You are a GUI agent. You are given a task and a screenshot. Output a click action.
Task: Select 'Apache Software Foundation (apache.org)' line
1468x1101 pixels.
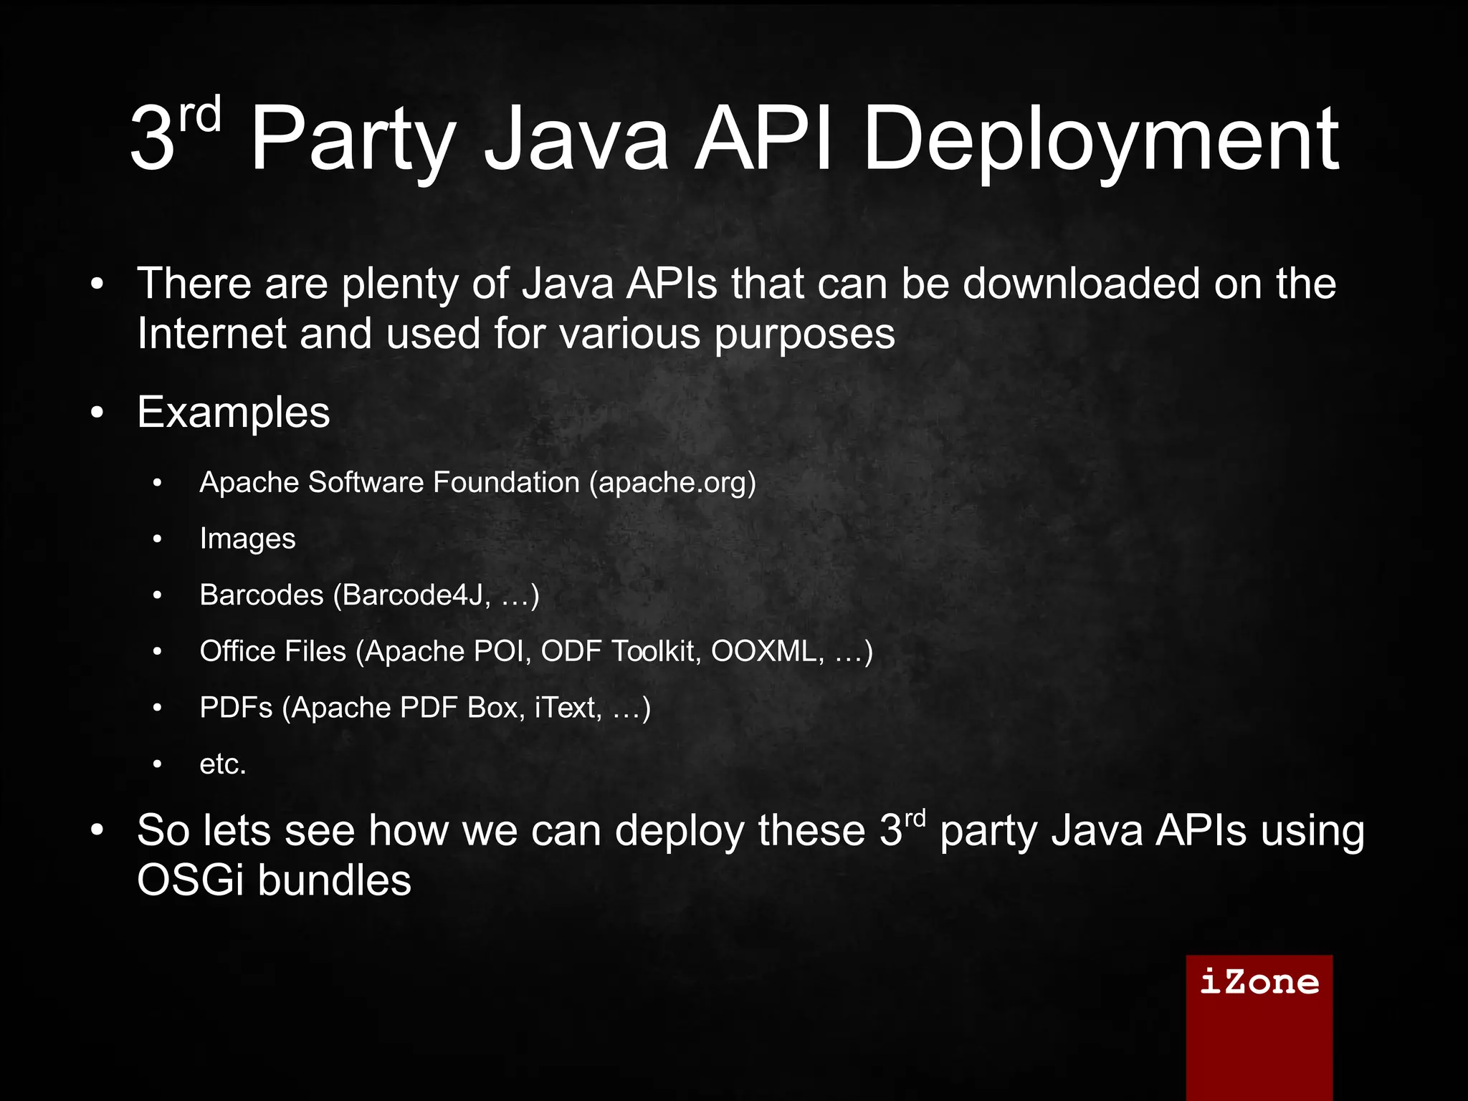(x=477, y=482)
